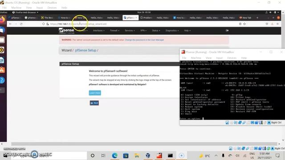
Task: Open Help icon in Ubuntu dock
Action: (x=2, y=80)
